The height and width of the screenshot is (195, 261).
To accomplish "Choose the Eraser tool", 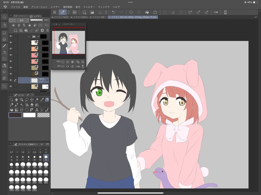I will 32,105.
